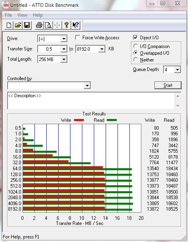Viewport: 188px width, 242px height.
Task: Click the ATTO app icon in title bar
Action: 5,5
